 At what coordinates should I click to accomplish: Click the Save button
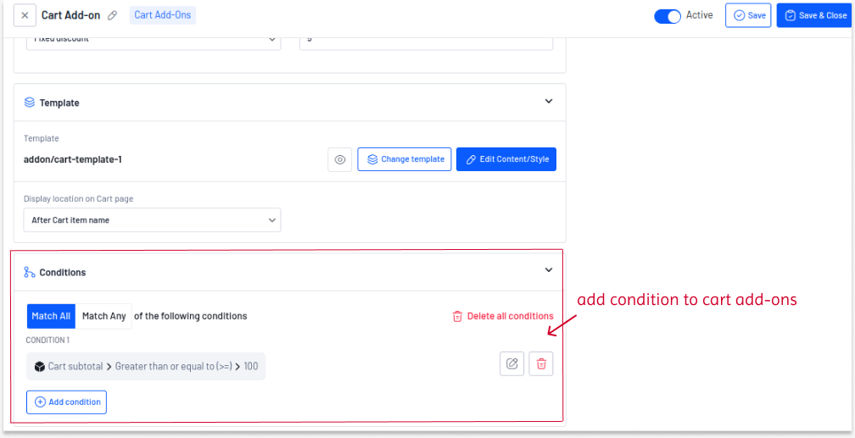pyautogui.click(x=748, y=15)
